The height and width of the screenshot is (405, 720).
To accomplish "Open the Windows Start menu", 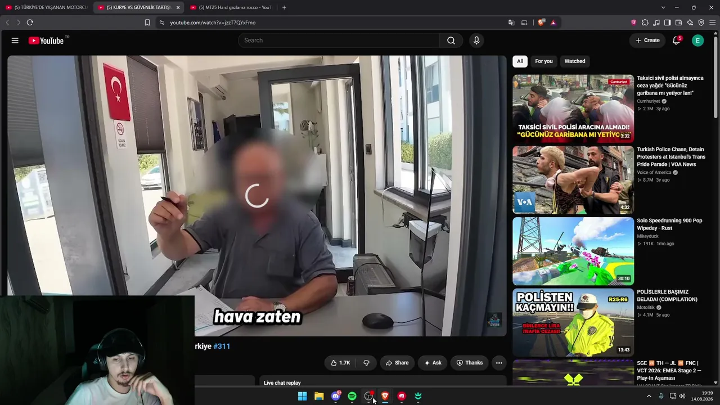I will coord(302,396).
